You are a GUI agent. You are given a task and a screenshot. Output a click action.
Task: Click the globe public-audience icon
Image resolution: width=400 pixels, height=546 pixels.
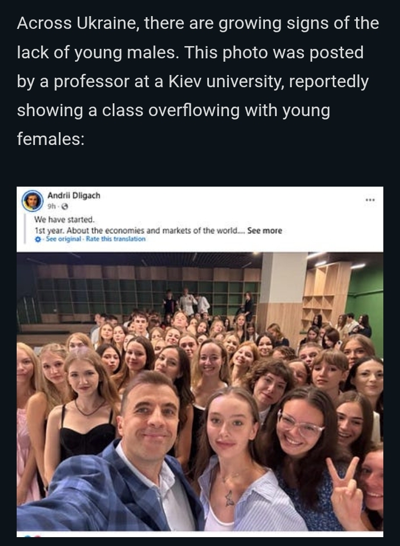(64, 206)
